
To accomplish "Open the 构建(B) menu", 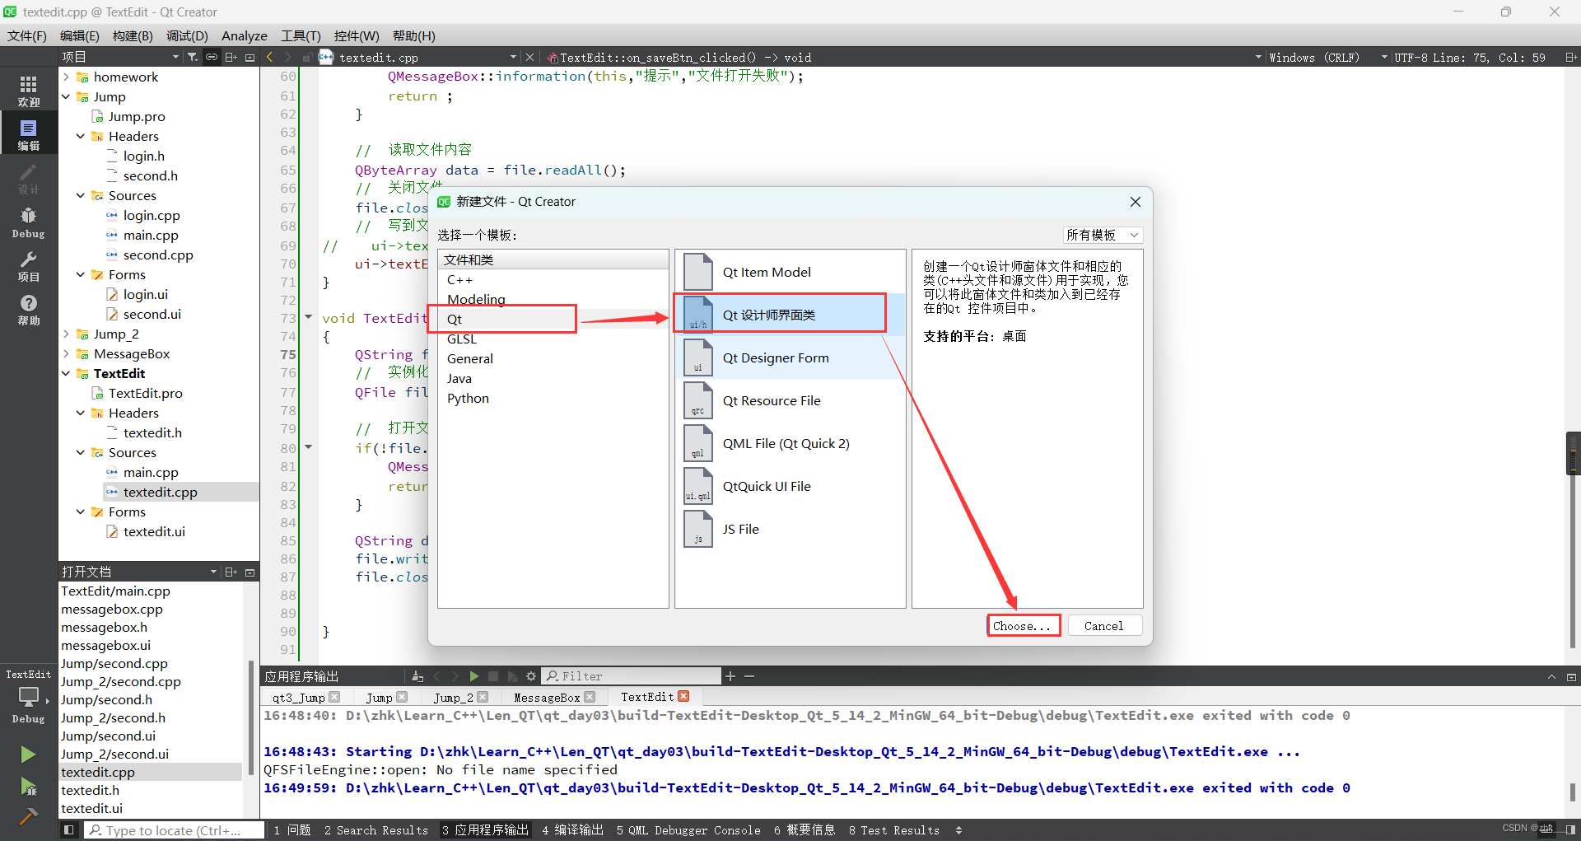I will pyautogui.click(x=133, y=35).
